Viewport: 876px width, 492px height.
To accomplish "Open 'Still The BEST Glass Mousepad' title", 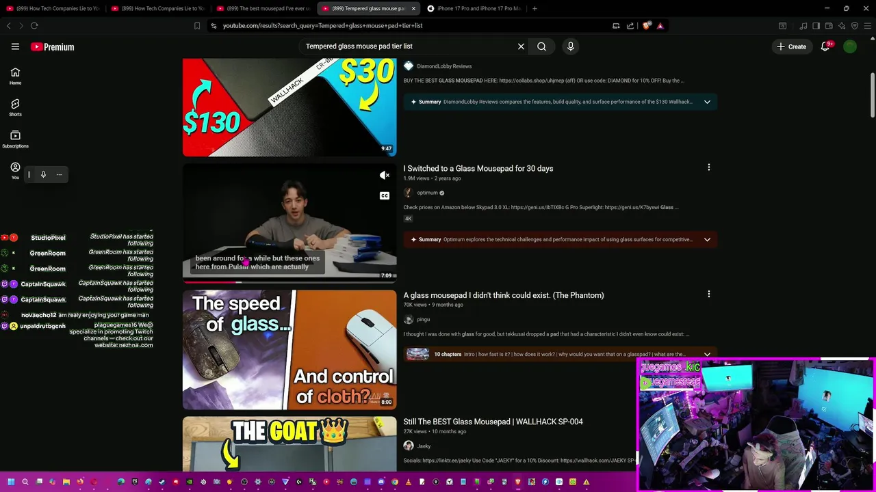I will point(493,422).
